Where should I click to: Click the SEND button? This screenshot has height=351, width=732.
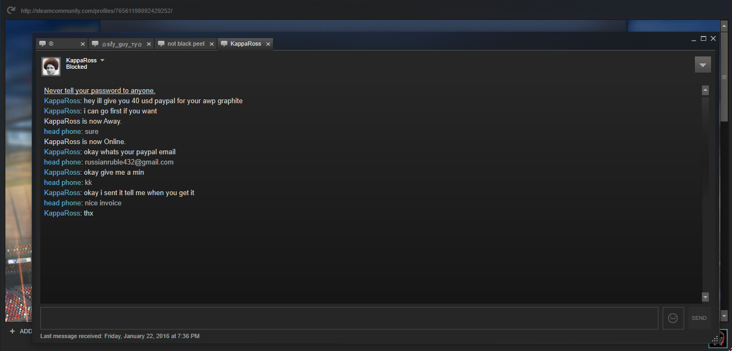(x=699, y=318)
